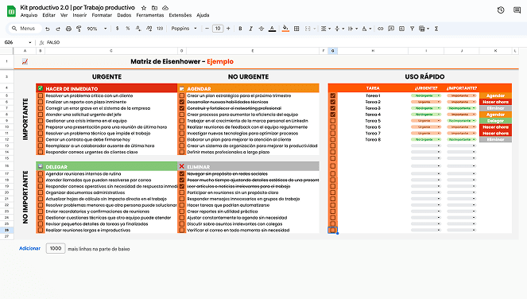Image resolution: width=527 pixels, height=299 pixels.
Task: View cloud document status icon
Action: [165, 8]
